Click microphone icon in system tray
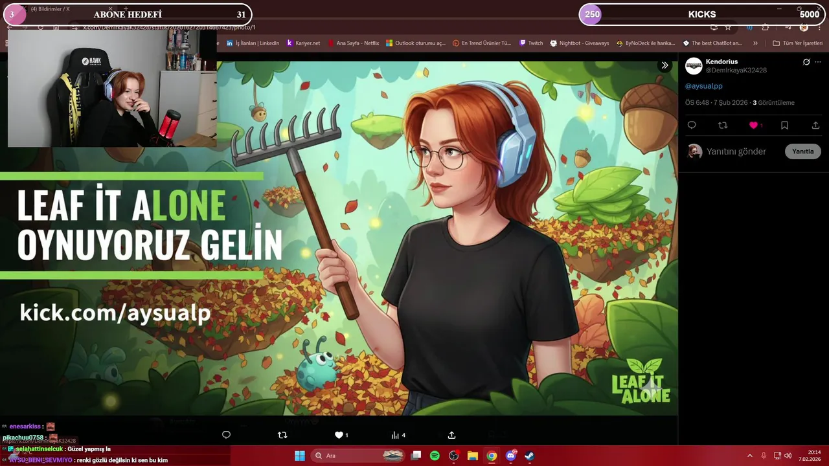Viewport: 829px width, 466px height. [764, 456]
